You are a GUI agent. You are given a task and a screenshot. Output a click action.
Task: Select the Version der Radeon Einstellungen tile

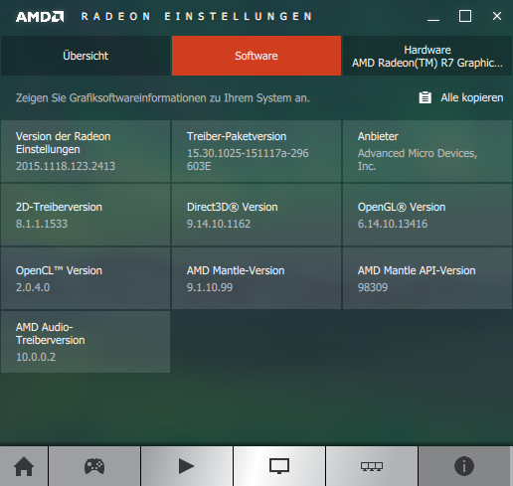click(85, 151)
